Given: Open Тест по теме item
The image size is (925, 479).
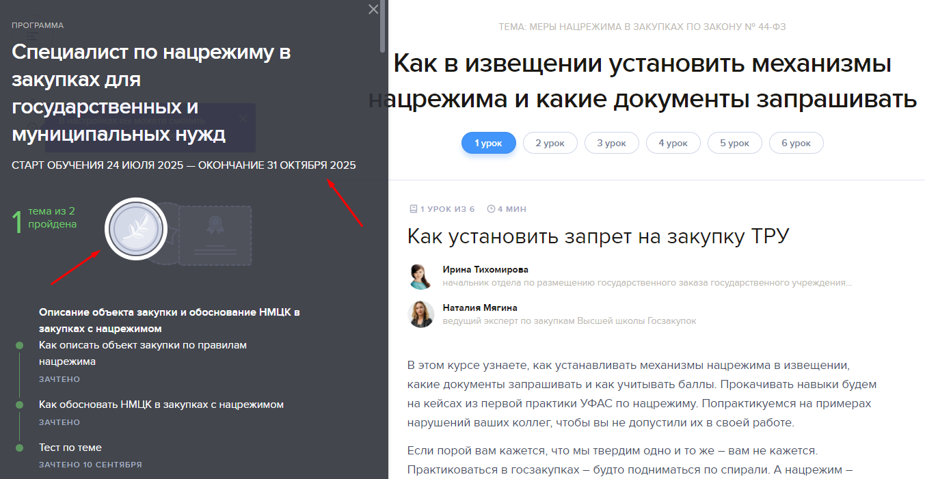Looking at the screenshot, I should pyautogui.click(x=70, y=448).
